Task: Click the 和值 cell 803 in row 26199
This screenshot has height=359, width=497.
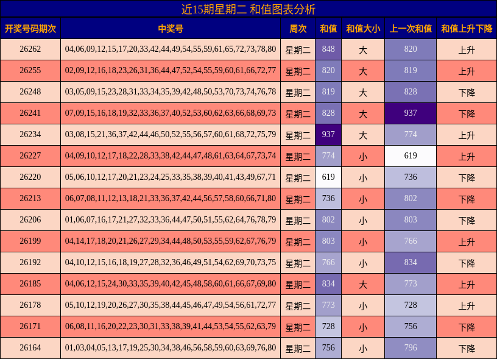Action: [328, 241]
